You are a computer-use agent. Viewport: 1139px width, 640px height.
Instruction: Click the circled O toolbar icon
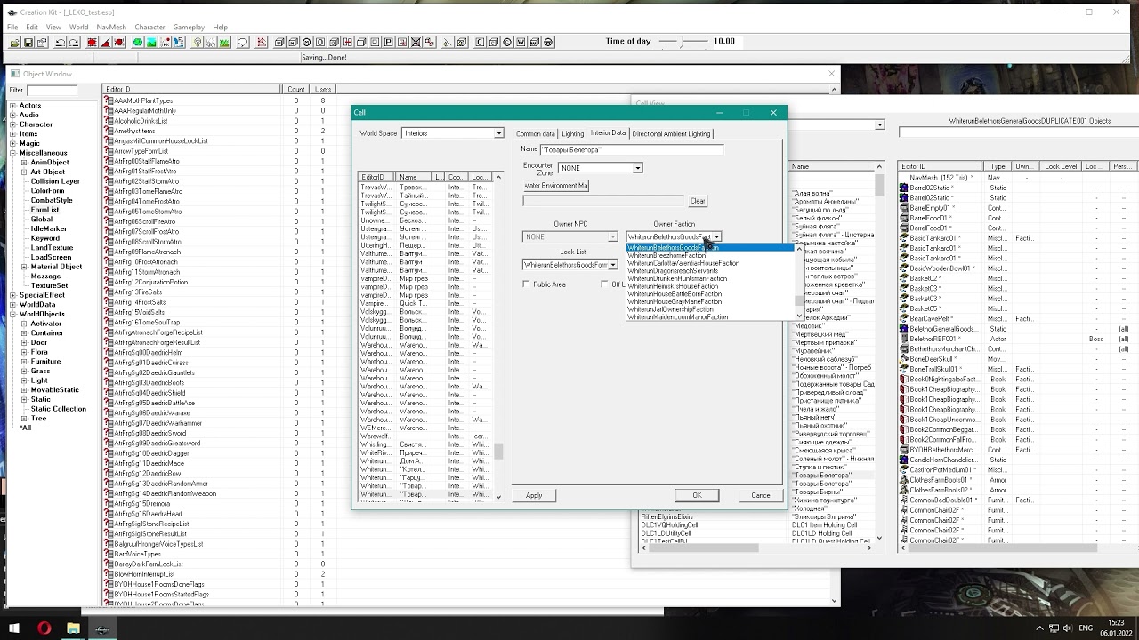click(x=307, y=42)
